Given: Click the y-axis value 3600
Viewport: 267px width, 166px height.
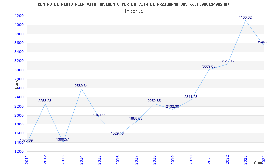Looking at the screenshot, I should tap(19, 43).
